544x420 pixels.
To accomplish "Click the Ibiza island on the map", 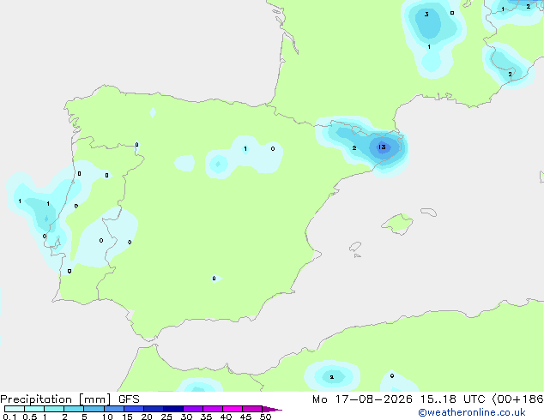I will coord(355,247).
